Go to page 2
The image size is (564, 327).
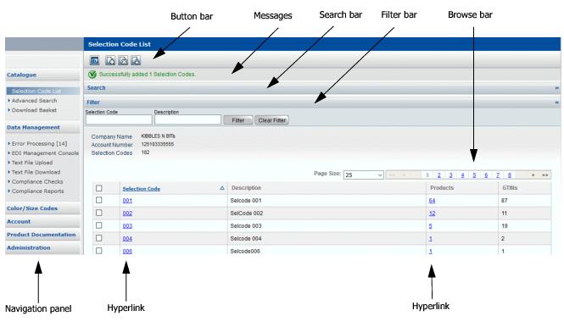click(438, 175)
